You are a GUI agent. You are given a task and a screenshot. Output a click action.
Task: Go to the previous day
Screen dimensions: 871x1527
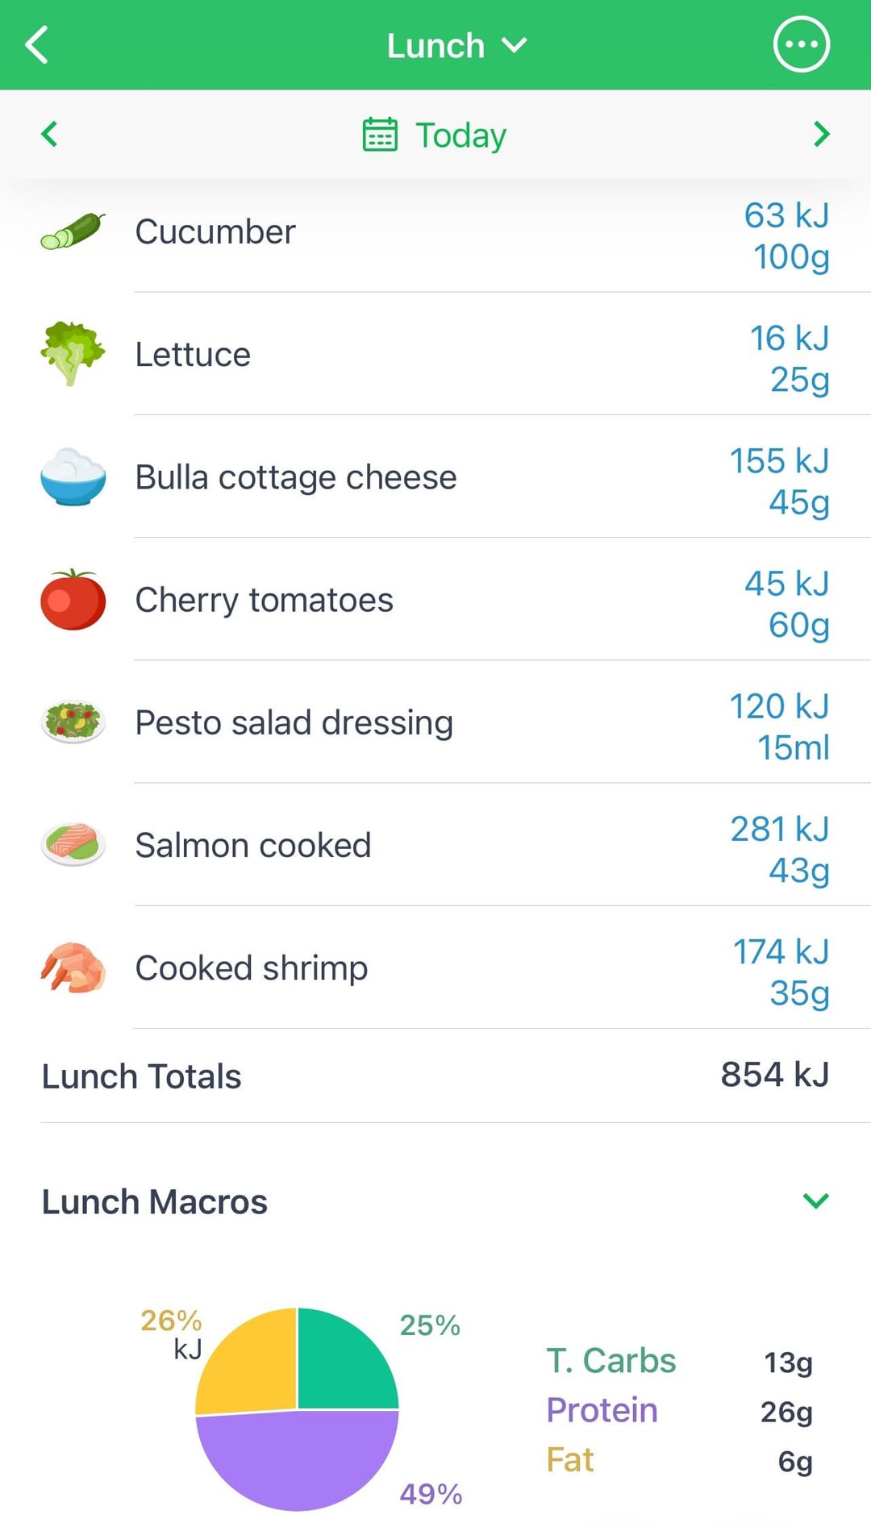pyautogui.click(x=49, y=134)
